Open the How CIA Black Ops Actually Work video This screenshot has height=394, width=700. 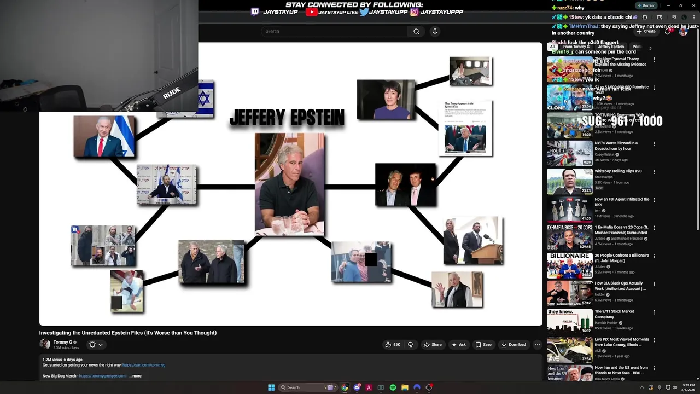pyautogui.click(x=620, y=286)
